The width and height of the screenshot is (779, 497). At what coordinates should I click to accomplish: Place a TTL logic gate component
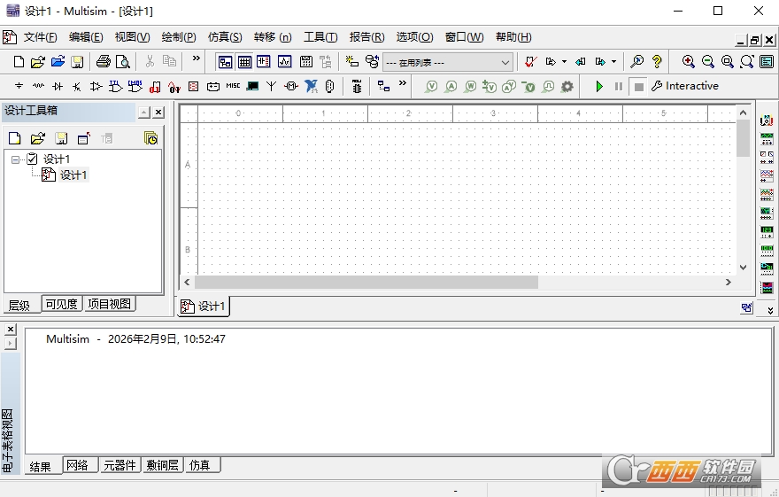coord(115,86)
